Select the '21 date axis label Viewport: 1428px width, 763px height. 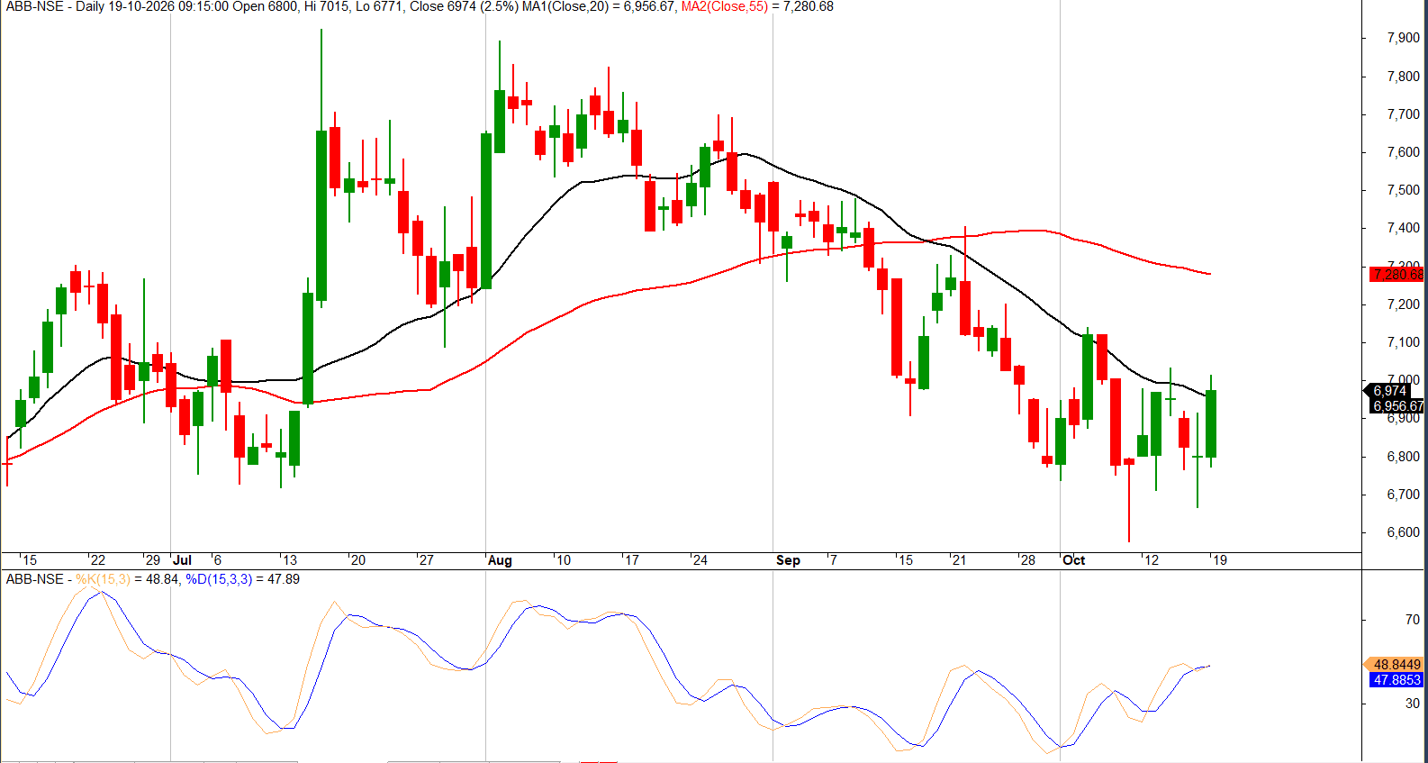[x=958, y=560]
